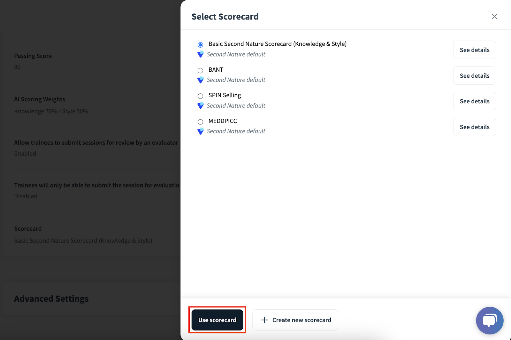Click the MEDDPICC scorecard name label
Viewport: 511px width, 340px height.
tap(223, 121)
